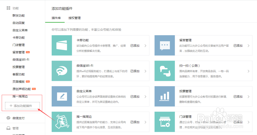
Task: Open 门店管理 in the sidebar
Action: (19, 45)
